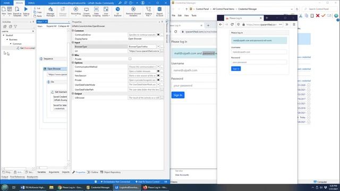Click Add To Source Control in status bar
This screenshot has height=191, width=340.
147,181
